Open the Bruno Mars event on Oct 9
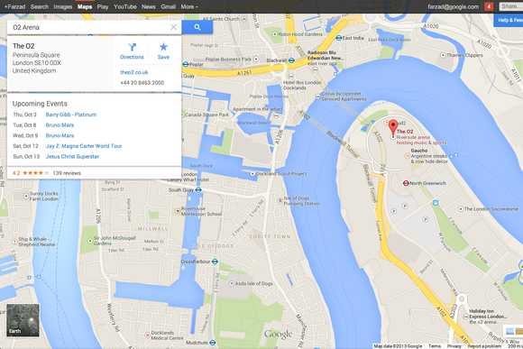The width and height of the screenshot is (523, 349). pyautogui.click(x=60, y=135)
